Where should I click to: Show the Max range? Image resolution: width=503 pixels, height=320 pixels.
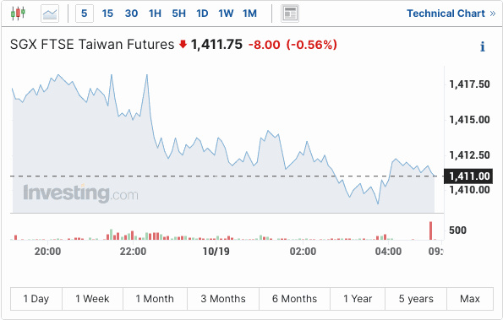(x=470, y=299)
